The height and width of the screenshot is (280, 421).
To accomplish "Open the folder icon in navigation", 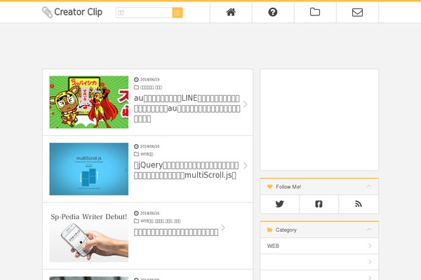I will [x=315, y=12].
